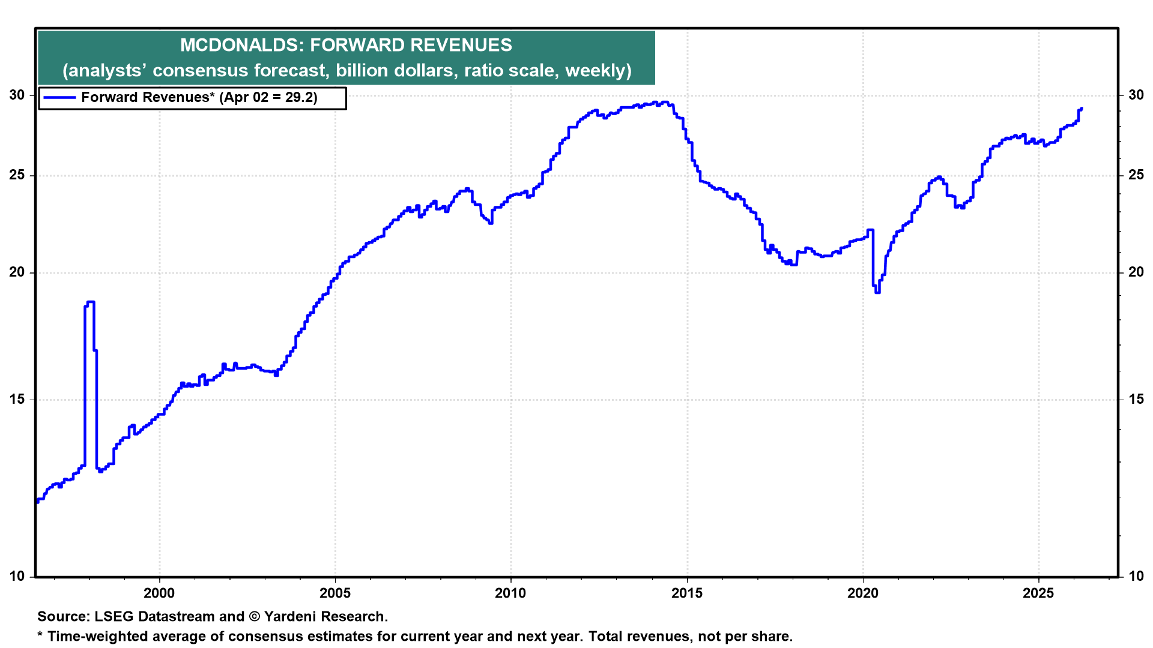Click the left axis 25 label
Viewport: 1153px width, 648px height.
pos(17,175)
